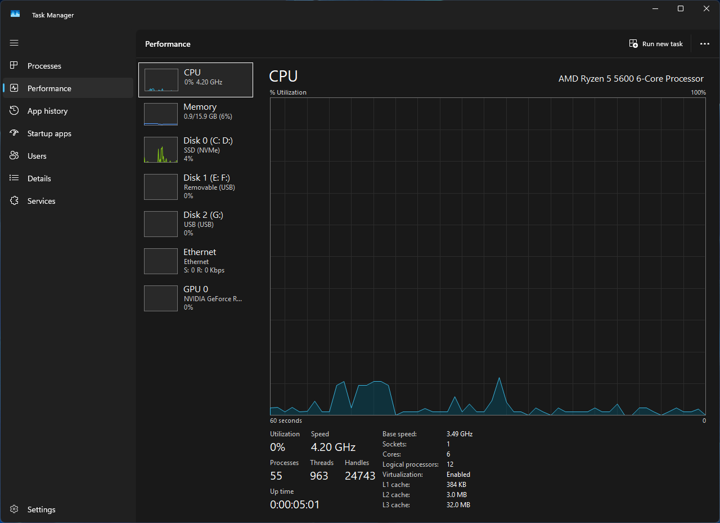The height and width of the screenshot is (523, 720).
Task: Open the Services page
Action: (41, 201)
